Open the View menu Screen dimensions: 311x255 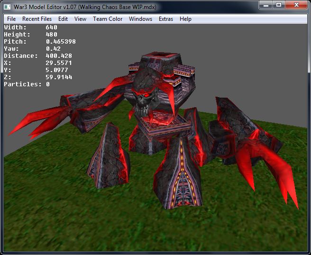coord(80,19)
